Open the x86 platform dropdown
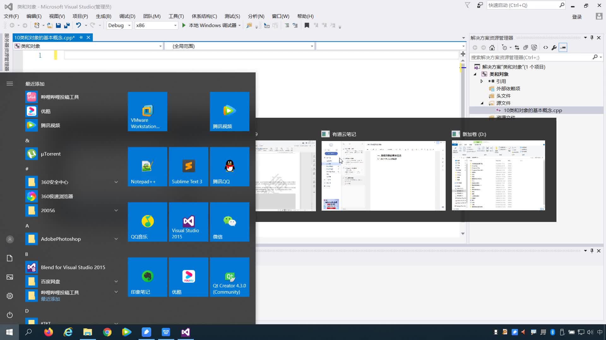This screenshot has width=606, height=340. [x=156, y=25]
